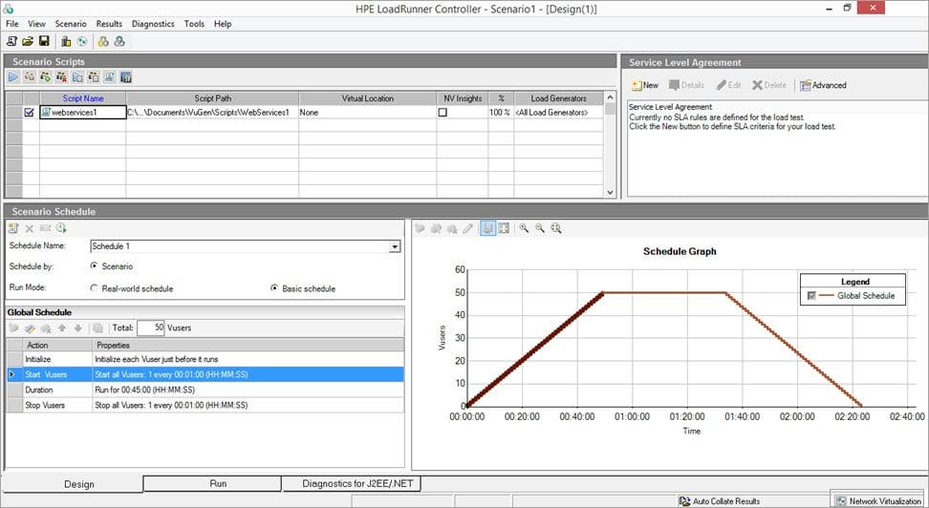
Task: Expand the Start Vusers row arrow
Action: pos(11,374)
